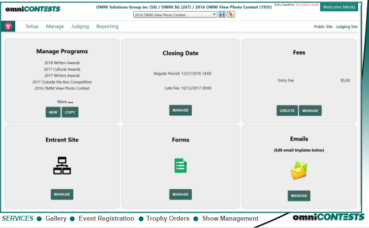This screenshot has width=369, height=228.
Task: Select 2017 Outside the Box Competition
Action: pyautogui.click(x=62, y=82)
